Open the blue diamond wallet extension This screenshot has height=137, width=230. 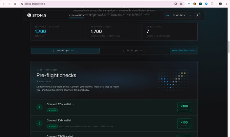[189, 4]
